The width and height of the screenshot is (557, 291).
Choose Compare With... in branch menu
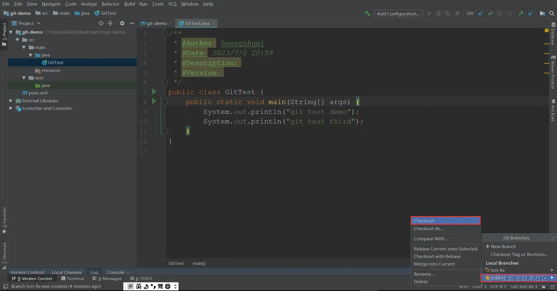click(445, 238)
